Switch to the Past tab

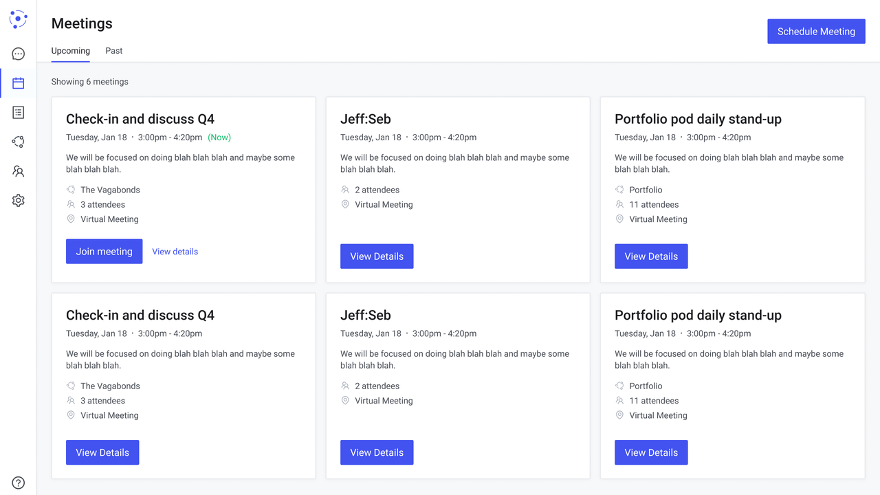114,51
